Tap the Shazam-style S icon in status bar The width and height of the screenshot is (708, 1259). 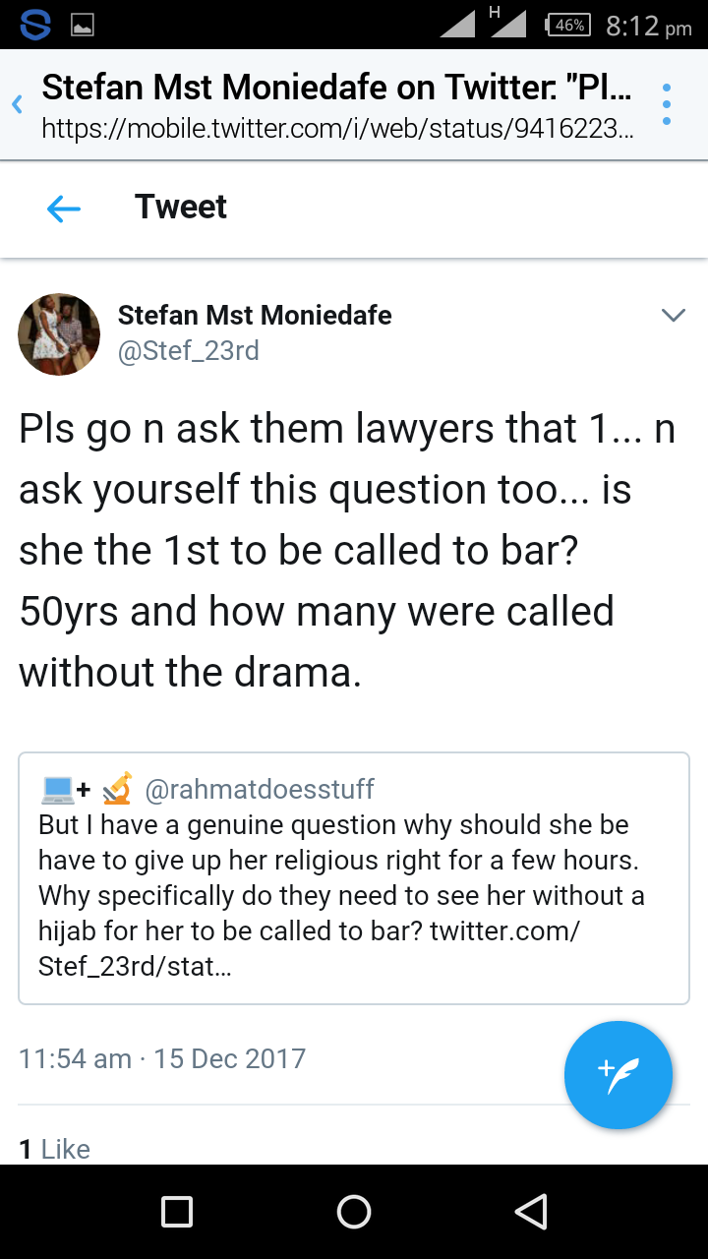34,26
